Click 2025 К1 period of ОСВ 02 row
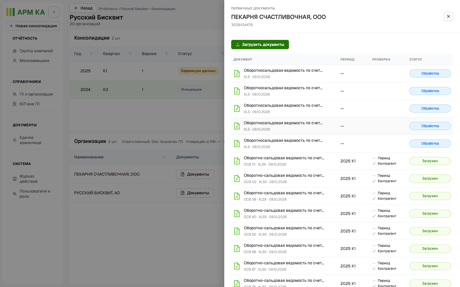 (x=348, y=179)
